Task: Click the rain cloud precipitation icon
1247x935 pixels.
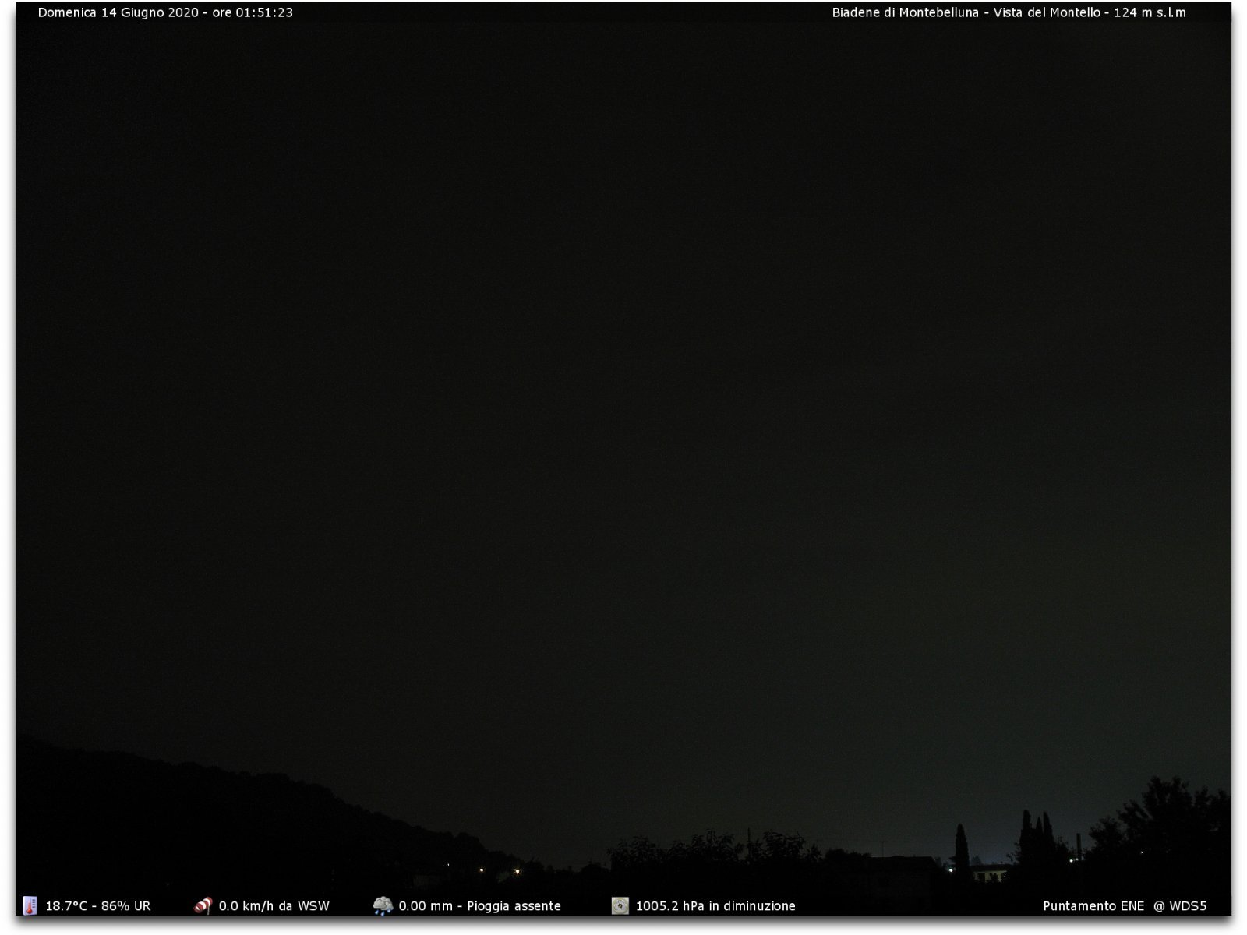Action: [x=383, y=905]
